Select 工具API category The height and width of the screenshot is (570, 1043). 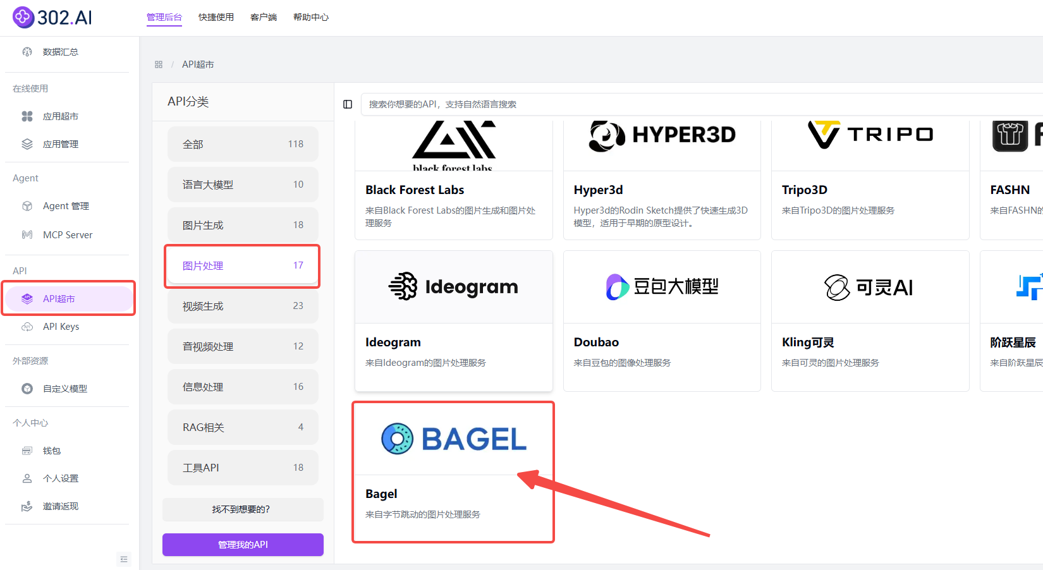click(243, 468)
